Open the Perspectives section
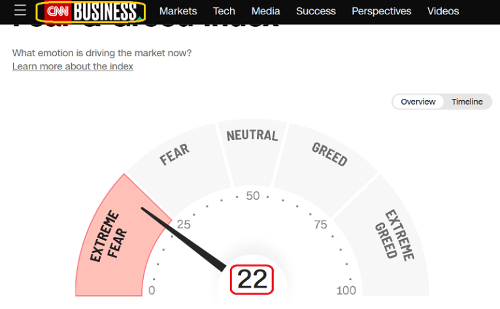Screen dimensions: 500x309 pyautogui.click(x=382, y=11)
